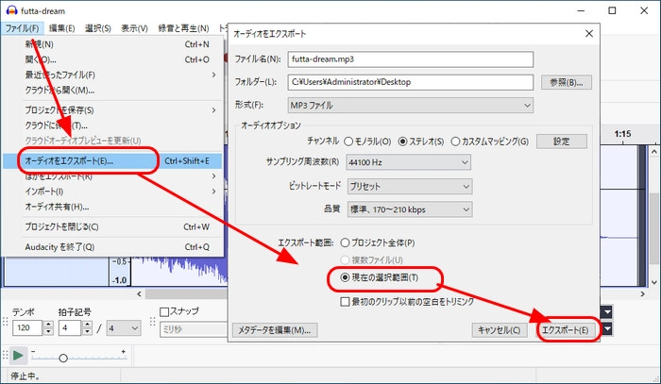This screenshot has width=661, height=384.
Task: Select the ステレオ(S) channel radio button
Action: point(402,142)
